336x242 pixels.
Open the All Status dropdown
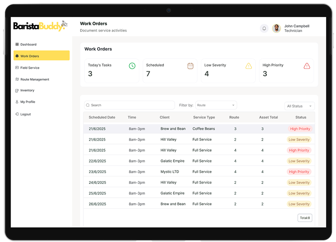[x=299, y=106]
